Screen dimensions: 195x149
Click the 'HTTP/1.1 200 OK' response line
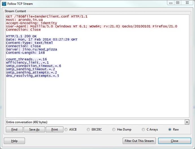pos(21,36)
